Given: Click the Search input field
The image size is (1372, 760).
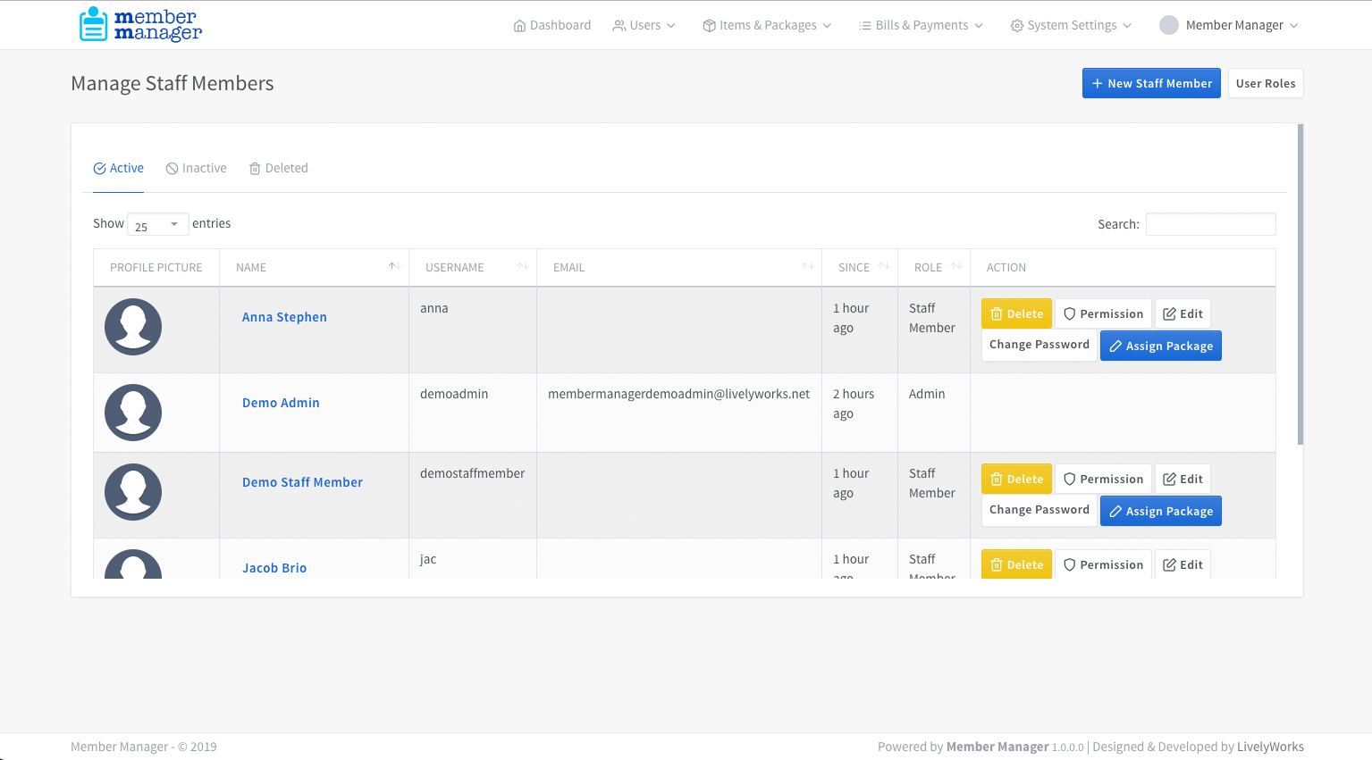Looking at the screenshot, I should [1210, 224].
